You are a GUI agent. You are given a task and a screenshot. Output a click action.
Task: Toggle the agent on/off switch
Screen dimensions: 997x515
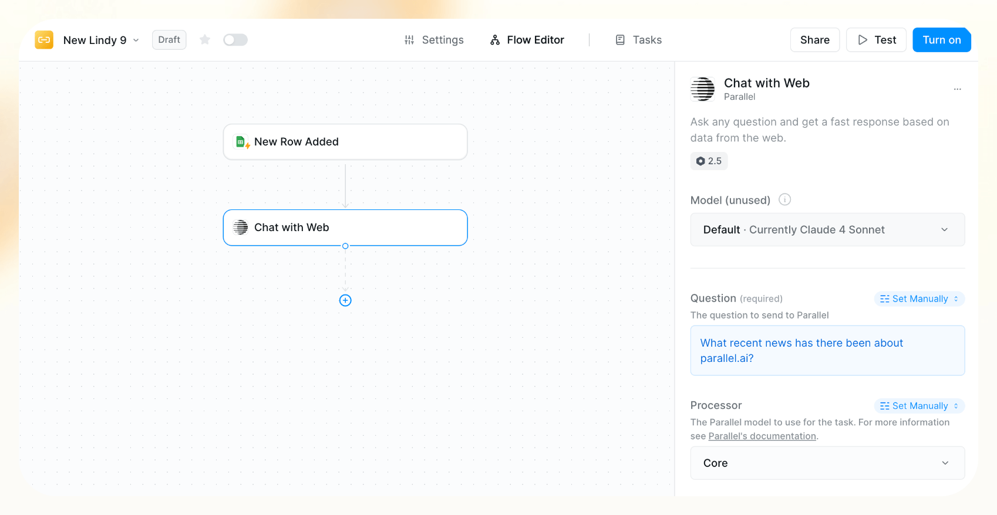tap(235, 39)
